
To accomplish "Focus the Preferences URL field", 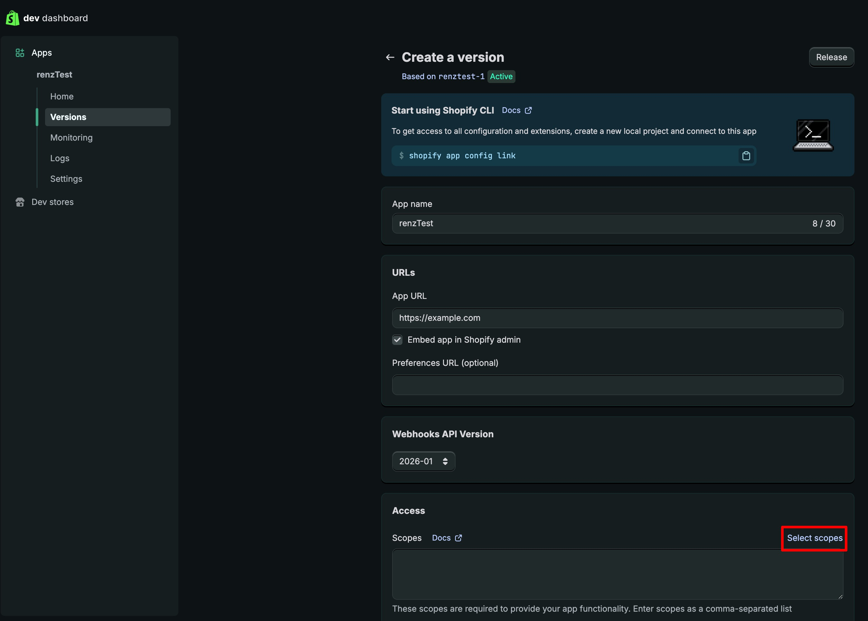I will point(617,385).
